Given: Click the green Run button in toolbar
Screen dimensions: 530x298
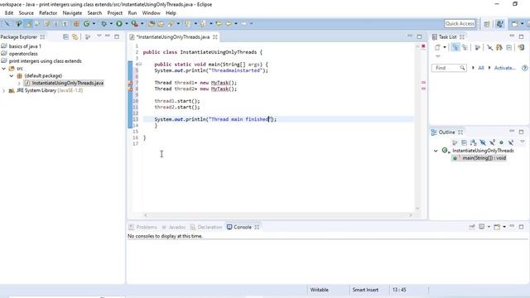Looking at the screenshot, I should point(119,24).
